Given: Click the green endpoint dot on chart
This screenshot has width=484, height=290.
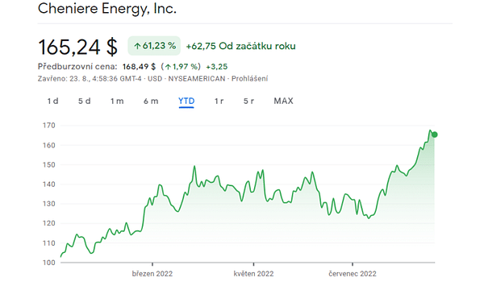Looking at the screenshot, I should pyautogui.click(x=435, y=135).
